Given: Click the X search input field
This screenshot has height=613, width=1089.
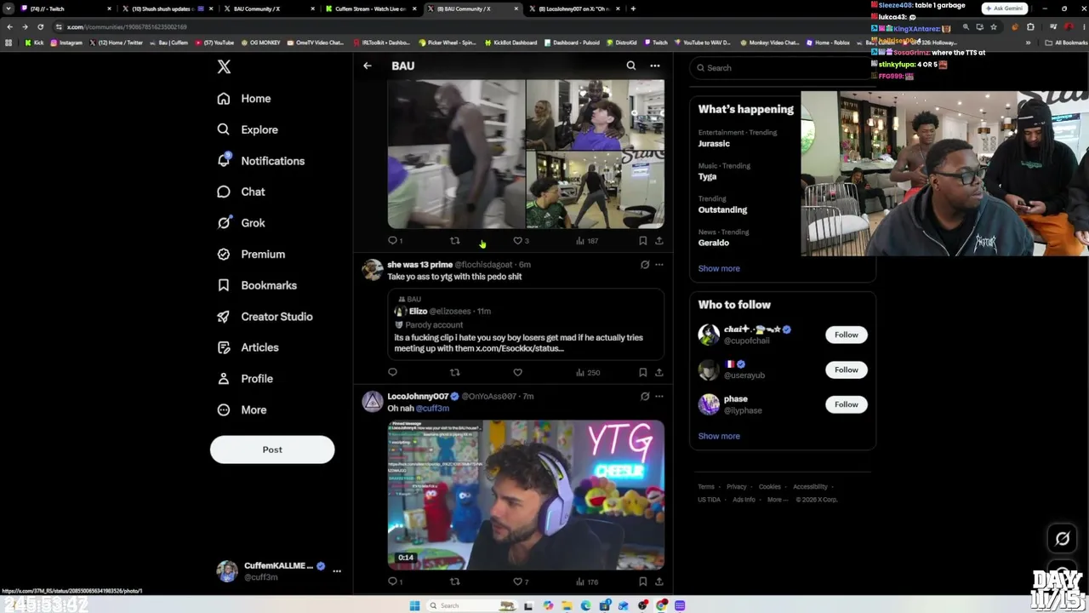Looking at the screenshot, I should pos(782,68).
